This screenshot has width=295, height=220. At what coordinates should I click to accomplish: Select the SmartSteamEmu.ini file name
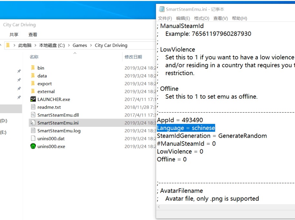58,123
